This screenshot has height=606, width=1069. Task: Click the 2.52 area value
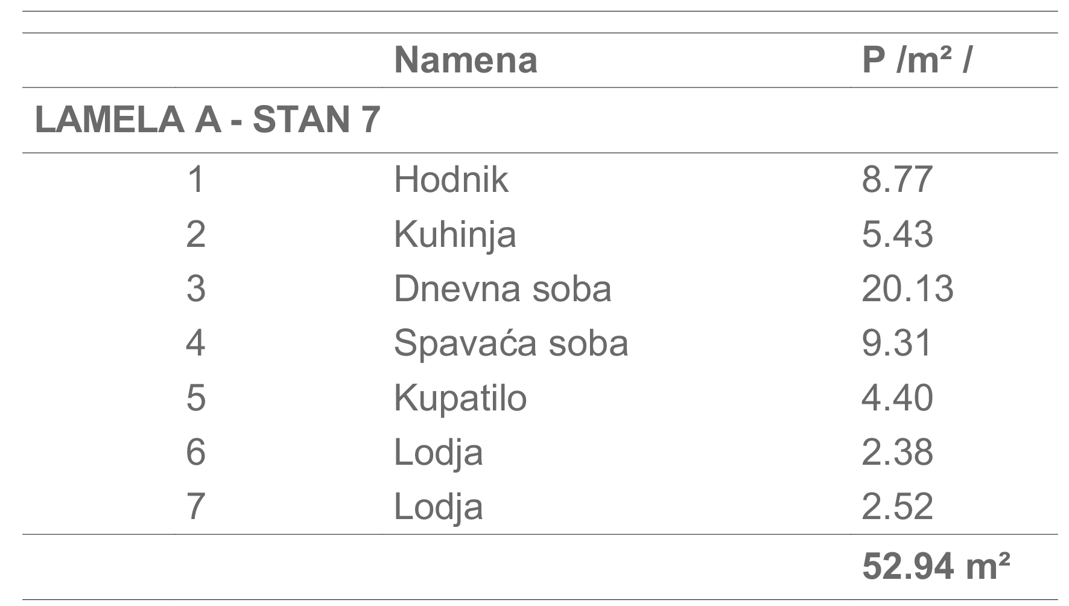point(897,506)
